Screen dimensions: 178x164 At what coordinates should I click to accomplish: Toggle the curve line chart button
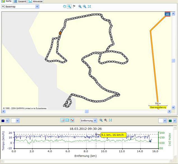click(72, 120)
